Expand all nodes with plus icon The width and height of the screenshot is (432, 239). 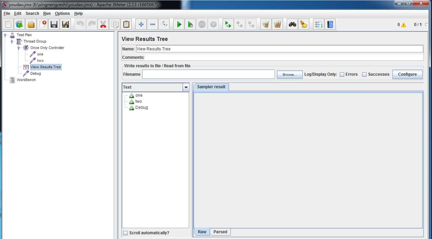(141, 24)
